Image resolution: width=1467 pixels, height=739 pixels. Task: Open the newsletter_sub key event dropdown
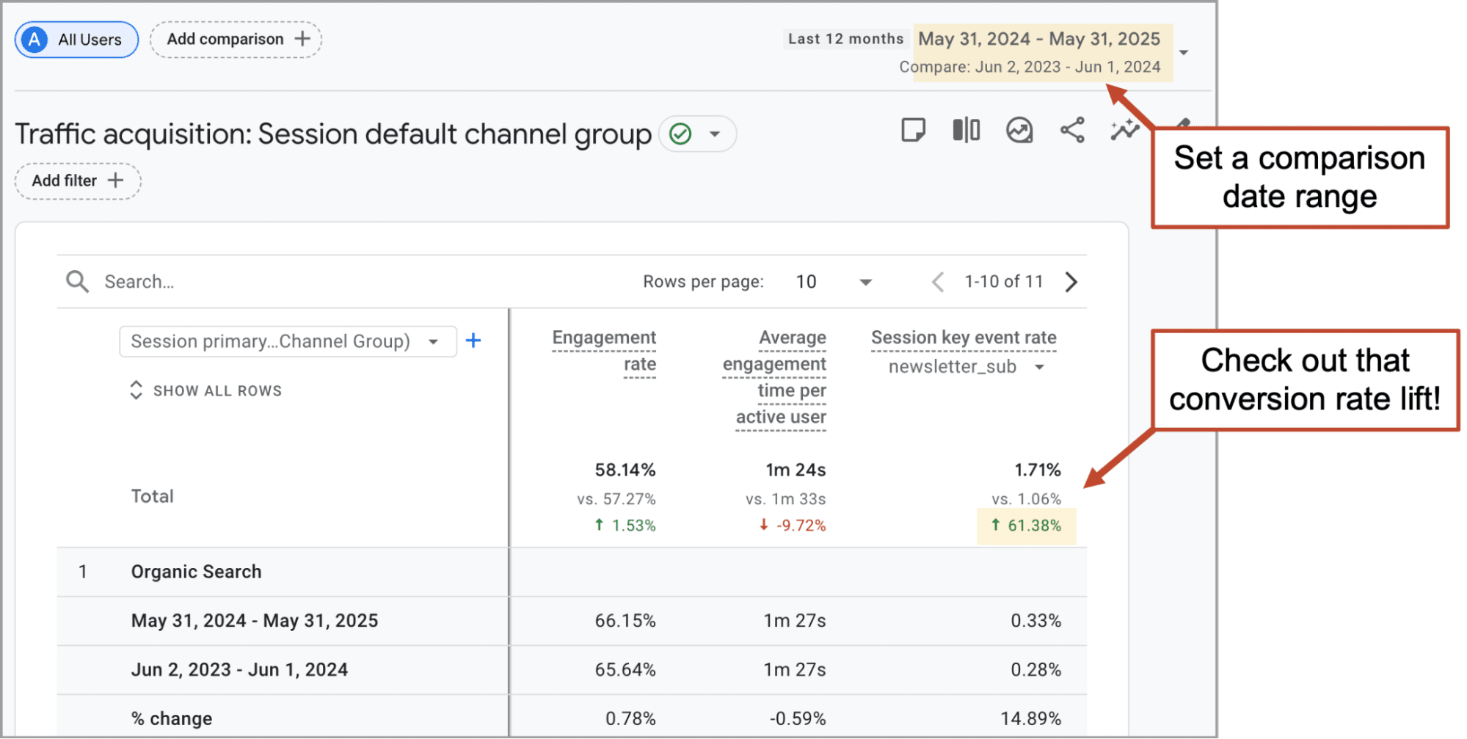(966, 367)
